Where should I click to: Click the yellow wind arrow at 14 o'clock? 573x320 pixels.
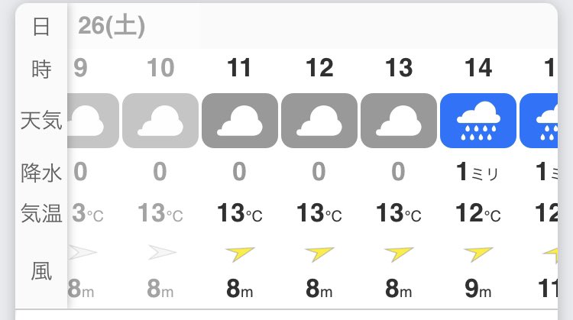478,254
